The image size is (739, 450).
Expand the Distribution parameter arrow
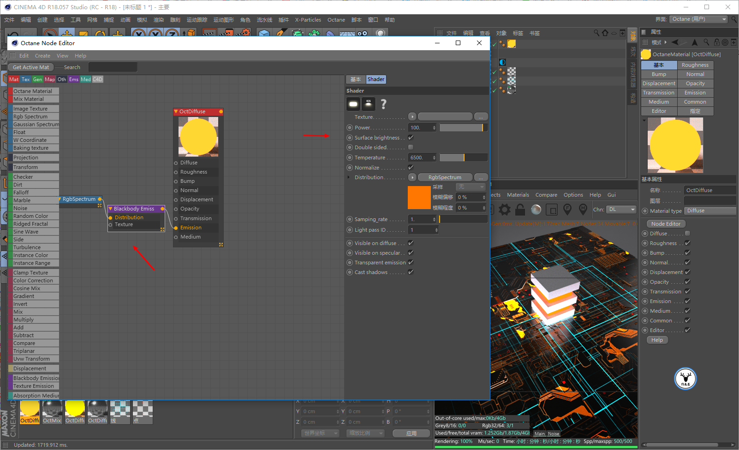[x=349, y=177]
